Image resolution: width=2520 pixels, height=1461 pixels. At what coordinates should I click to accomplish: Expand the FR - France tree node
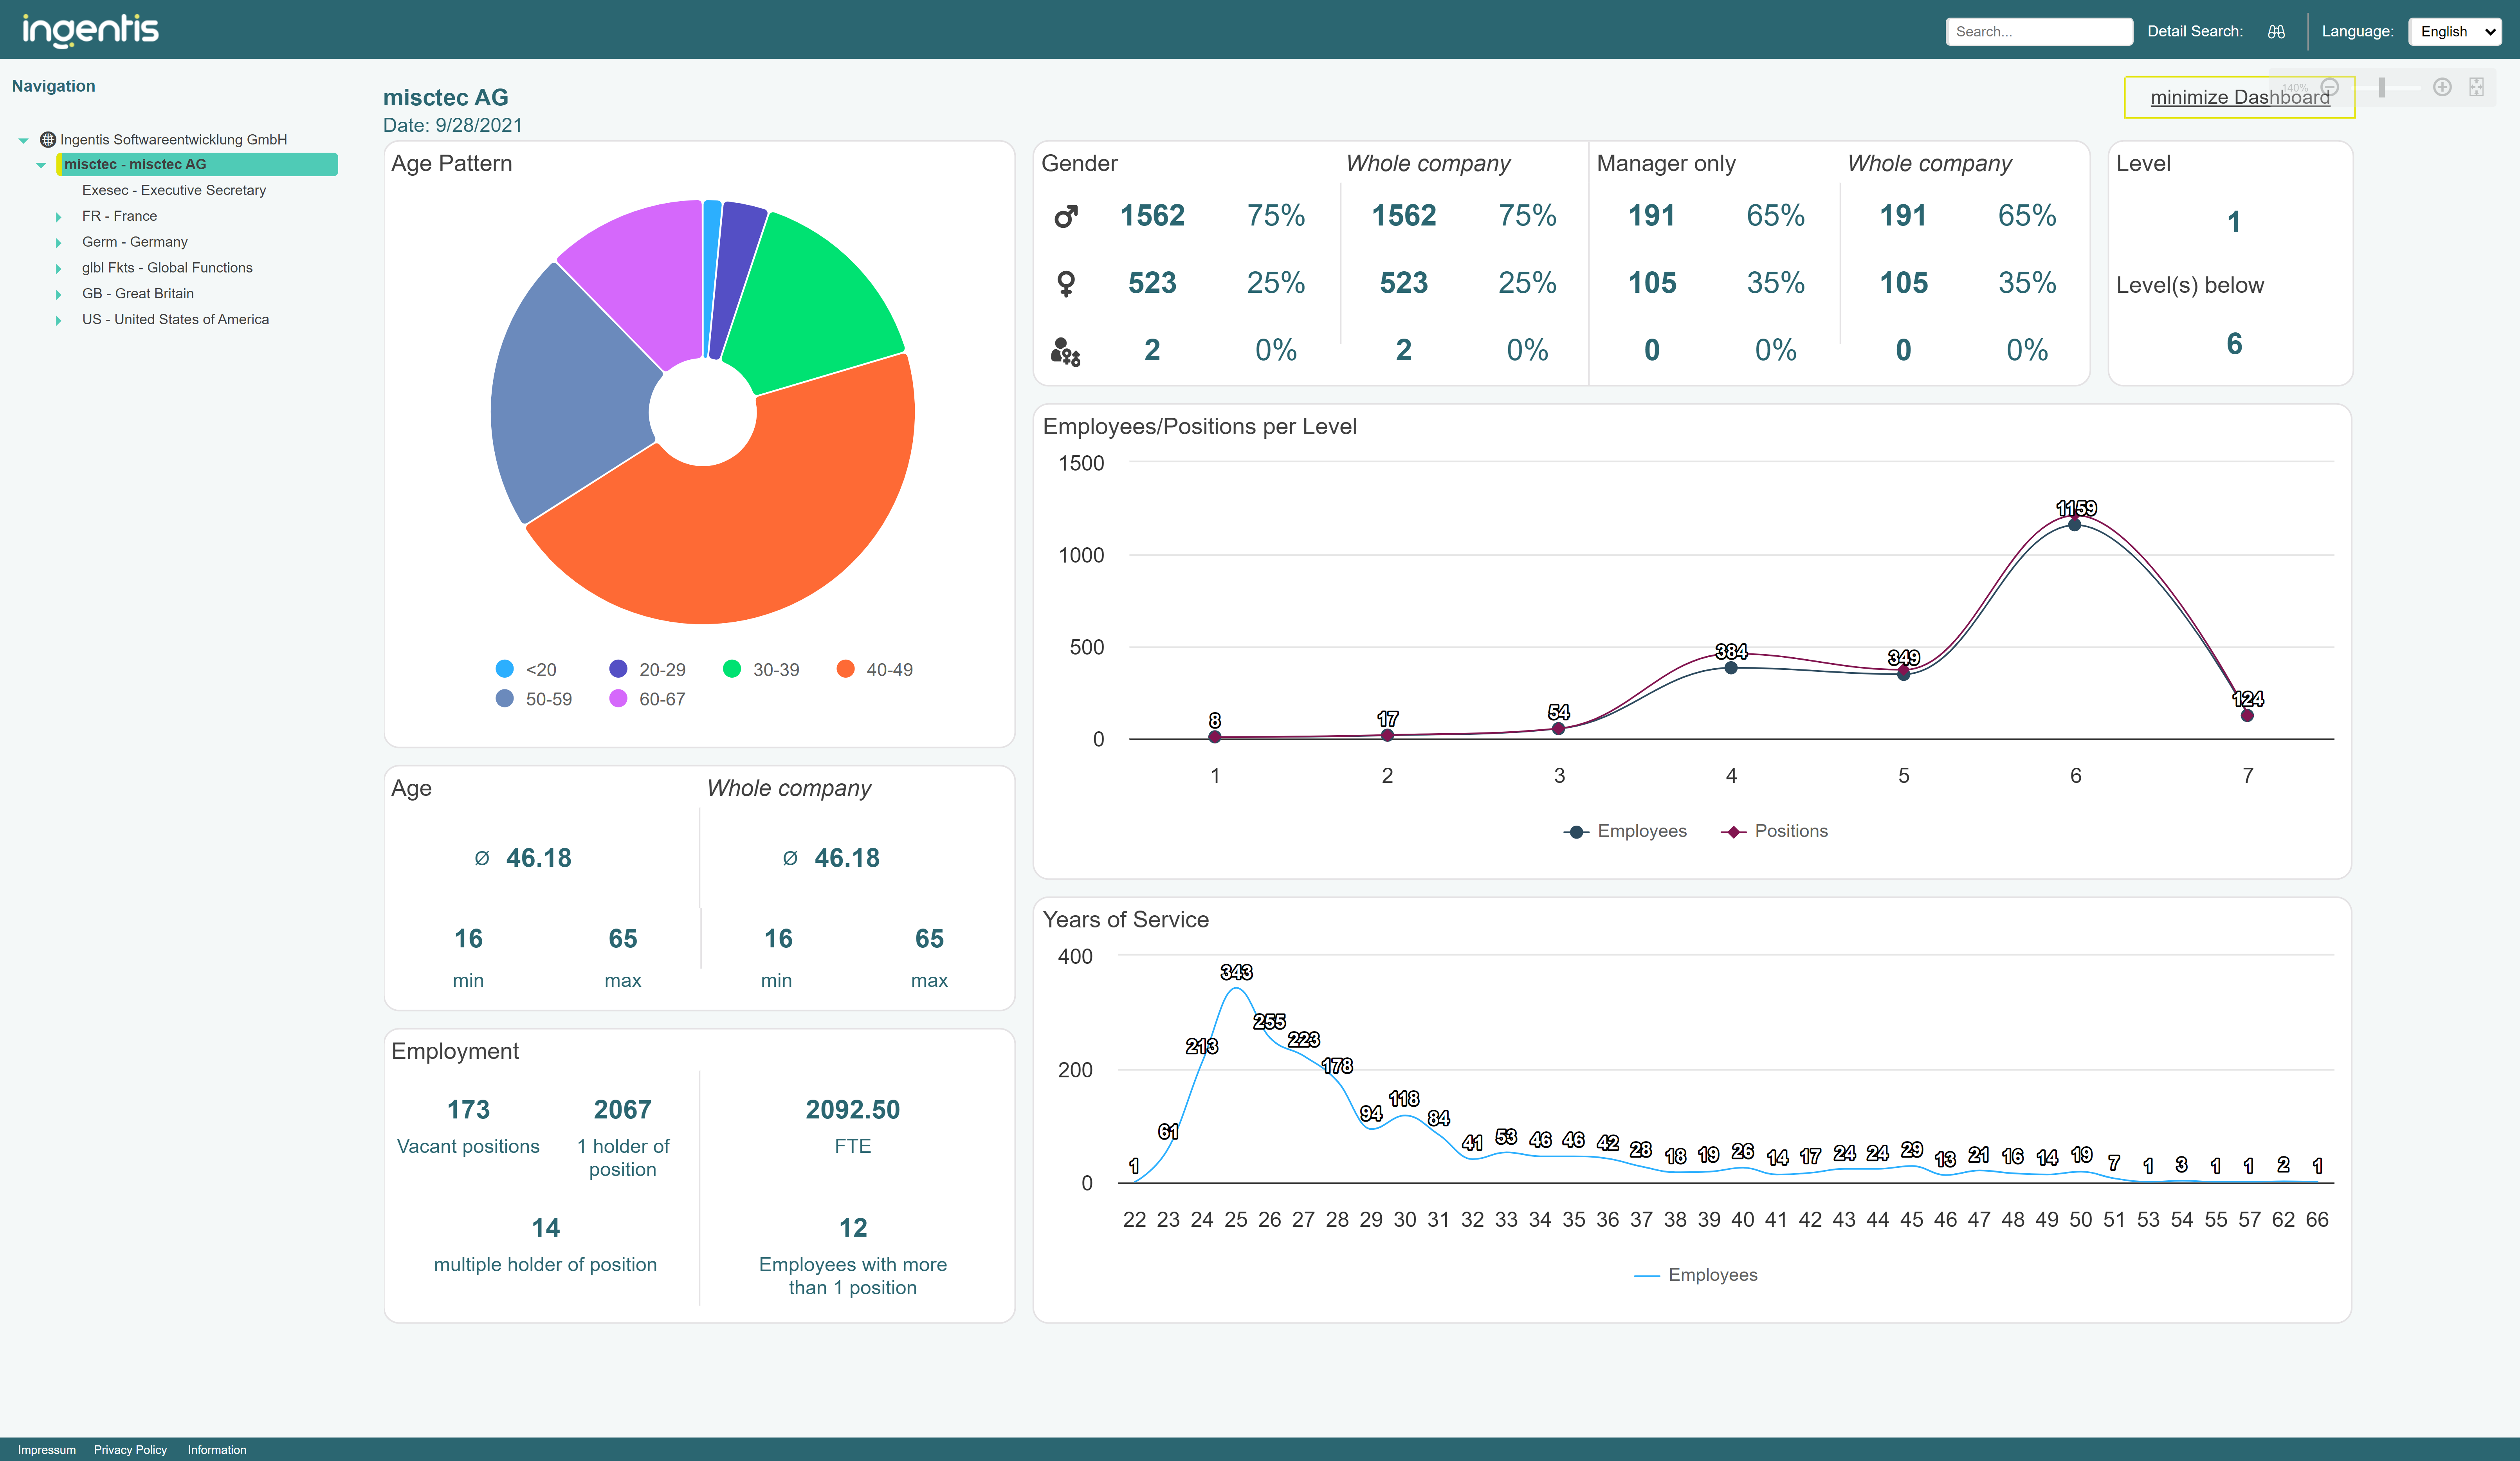(x=59, y=216)
